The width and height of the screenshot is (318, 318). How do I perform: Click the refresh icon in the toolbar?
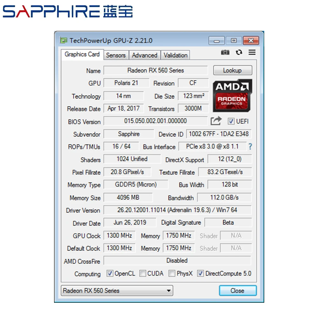(x=239, y=52)
